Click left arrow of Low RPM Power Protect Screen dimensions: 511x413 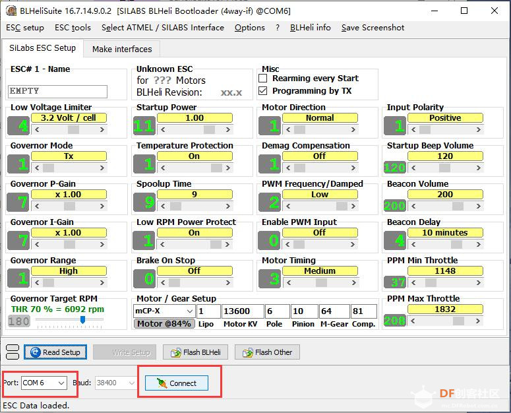[x=162, y=244]
